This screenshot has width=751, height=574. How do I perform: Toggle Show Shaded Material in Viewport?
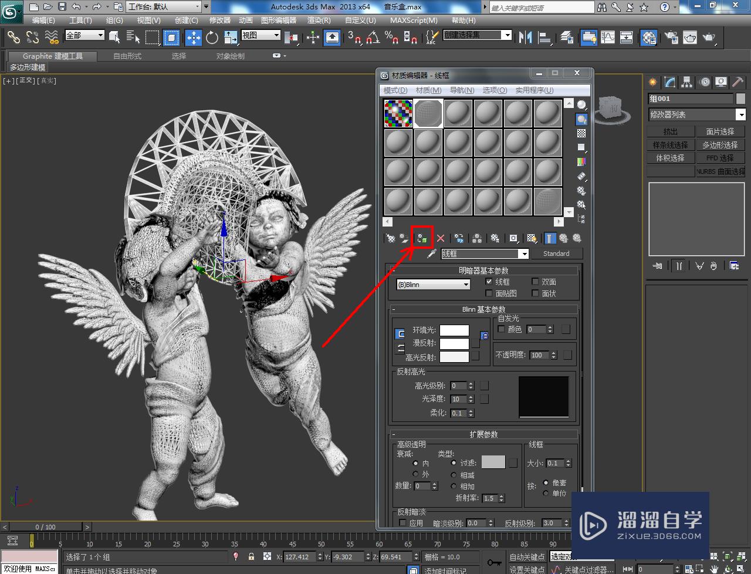click(x=532, y=238)
